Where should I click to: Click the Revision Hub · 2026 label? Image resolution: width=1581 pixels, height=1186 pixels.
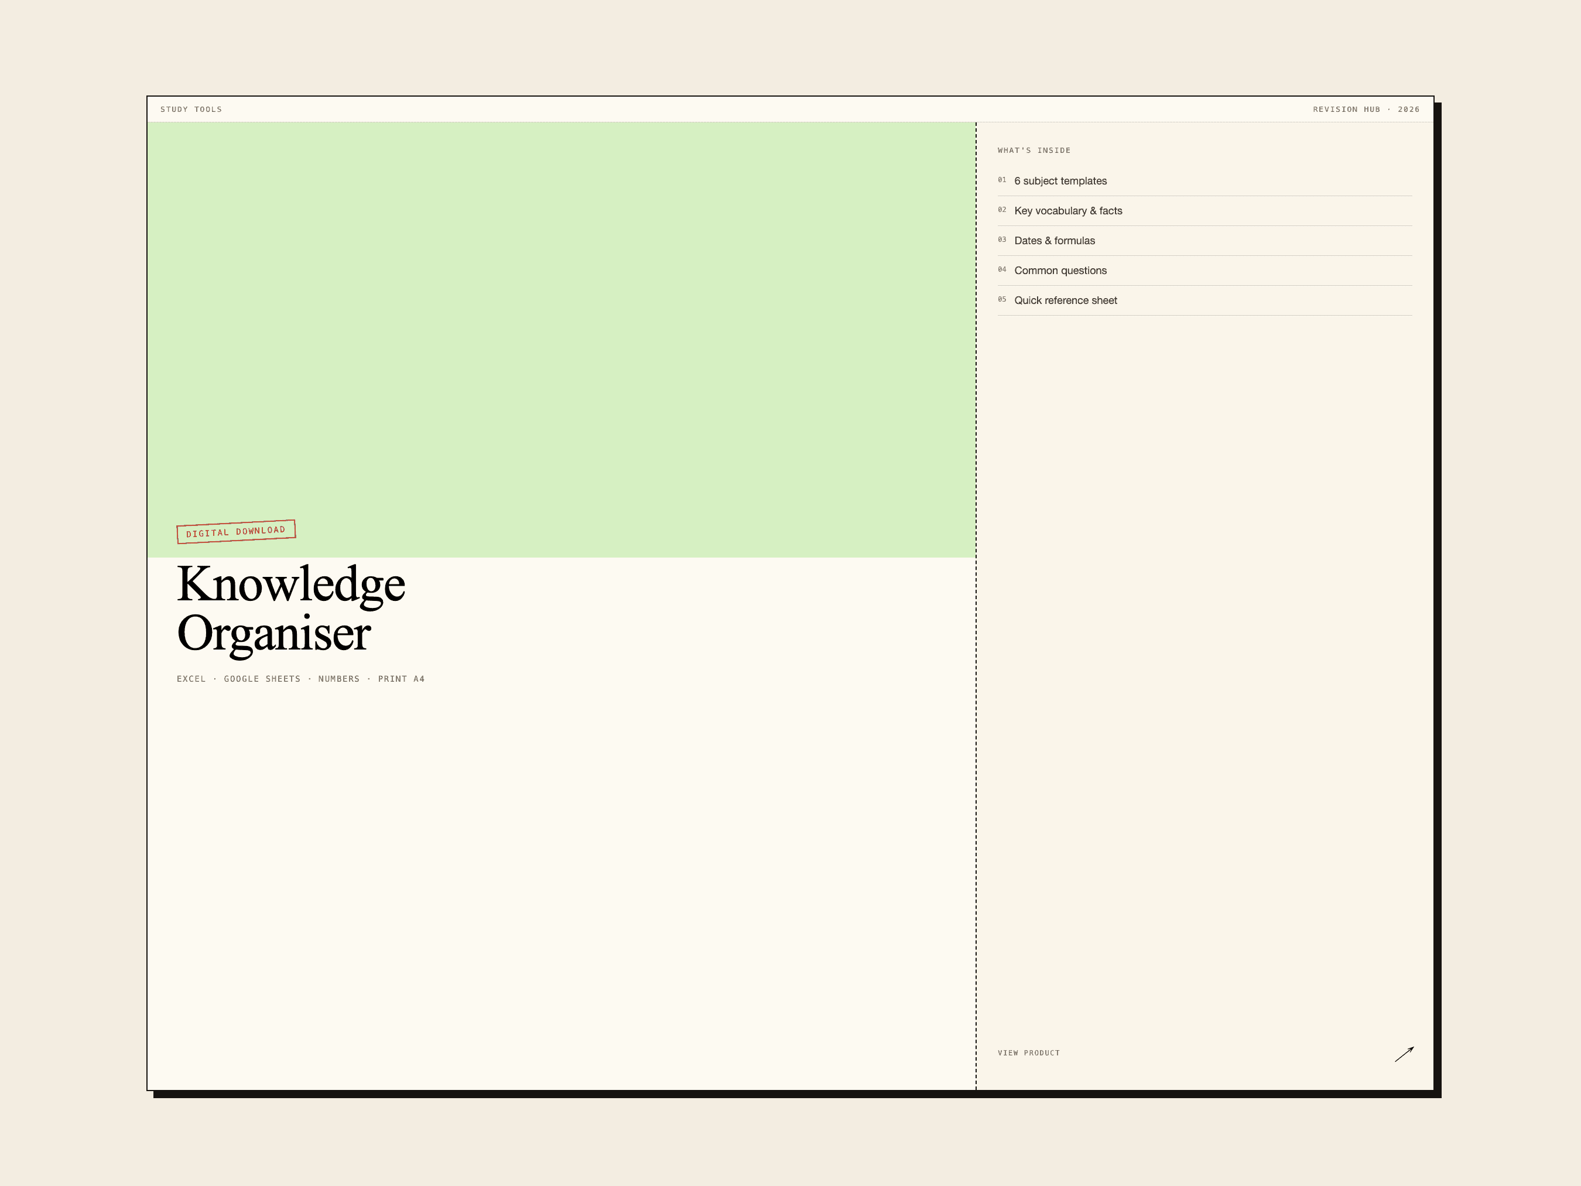pyautogui.click(x=1366, y=110)
